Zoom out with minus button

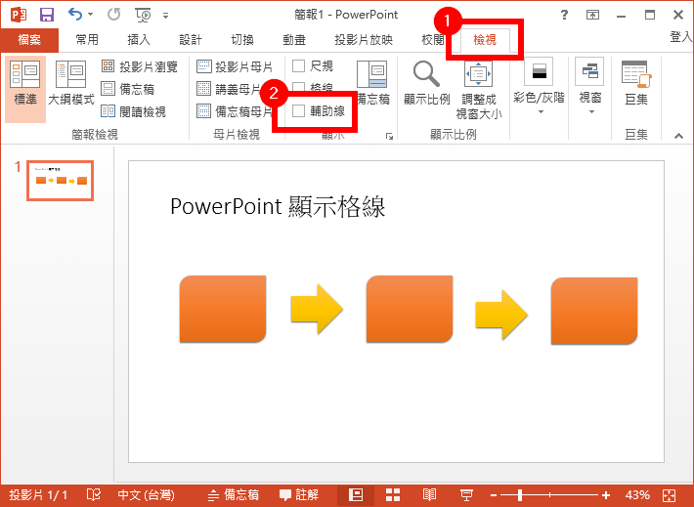494,495
